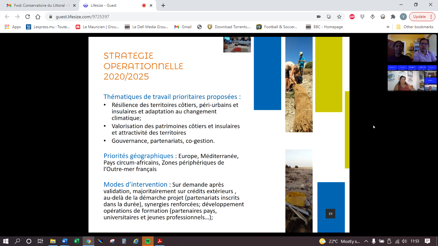The image size is (438, 246).
Task: Expand the hidden bookmarks overflow chevron
Action: [388, 27]
